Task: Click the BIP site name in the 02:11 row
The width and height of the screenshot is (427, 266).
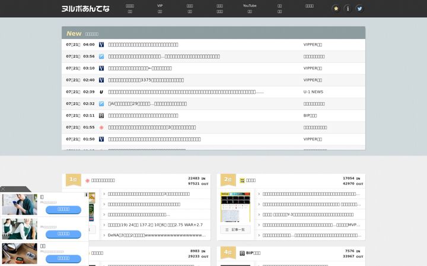Action: tap(310, 115)
